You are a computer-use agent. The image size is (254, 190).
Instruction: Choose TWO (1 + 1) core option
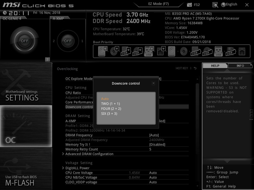(110, 104)
